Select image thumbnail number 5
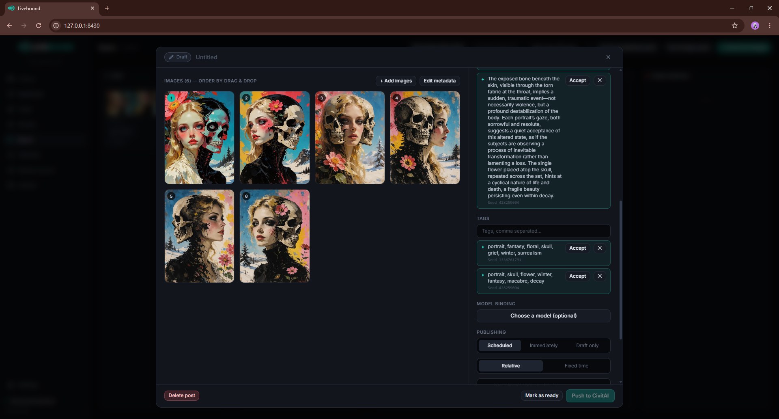779x419 pixels. 199,236
